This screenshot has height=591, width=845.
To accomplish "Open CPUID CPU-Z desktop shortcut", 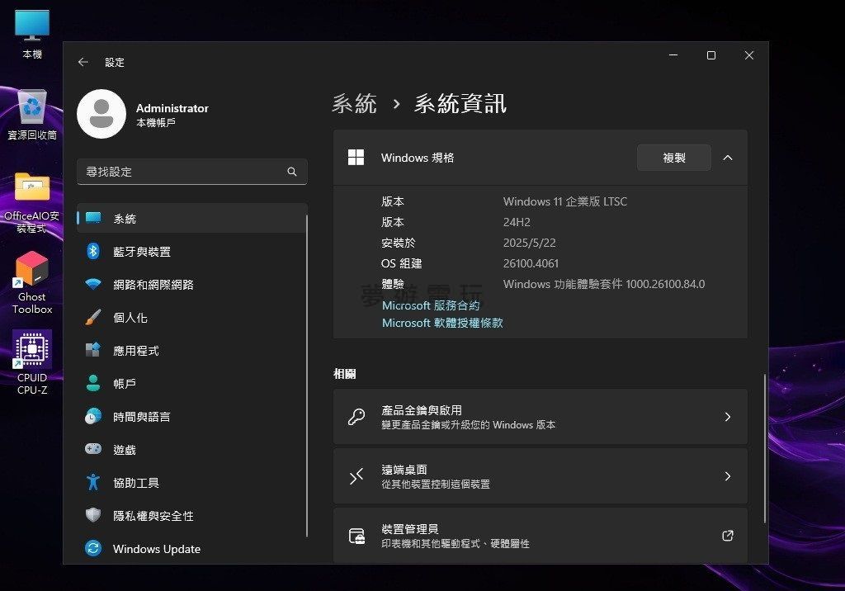I will pyautogui.click(x=32, y=350).
